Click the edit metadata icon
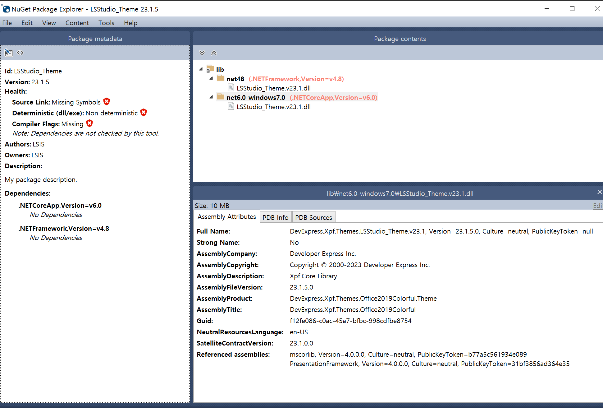This screenshot has height=408, width=603. (x=9, y=53)
